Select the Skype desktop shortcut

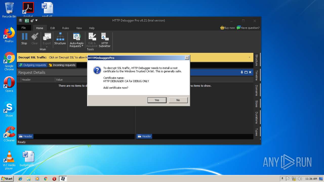9,109
